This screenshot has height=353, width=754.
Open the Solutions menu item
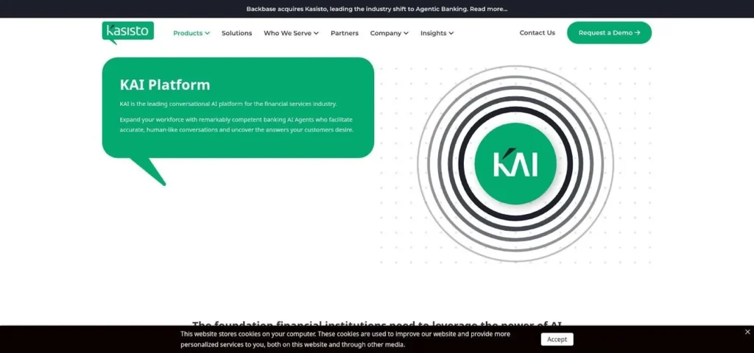pos(236,33)
